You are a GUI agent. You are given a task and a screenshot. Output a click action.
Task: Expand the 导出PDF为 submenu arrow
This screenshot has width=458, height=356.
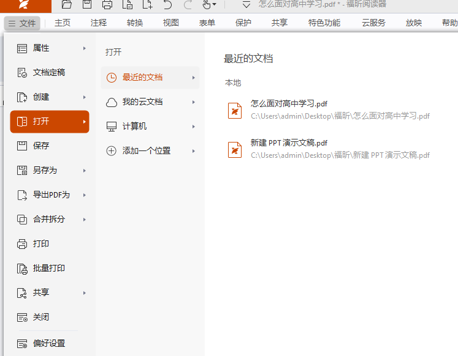pos(85,195)
